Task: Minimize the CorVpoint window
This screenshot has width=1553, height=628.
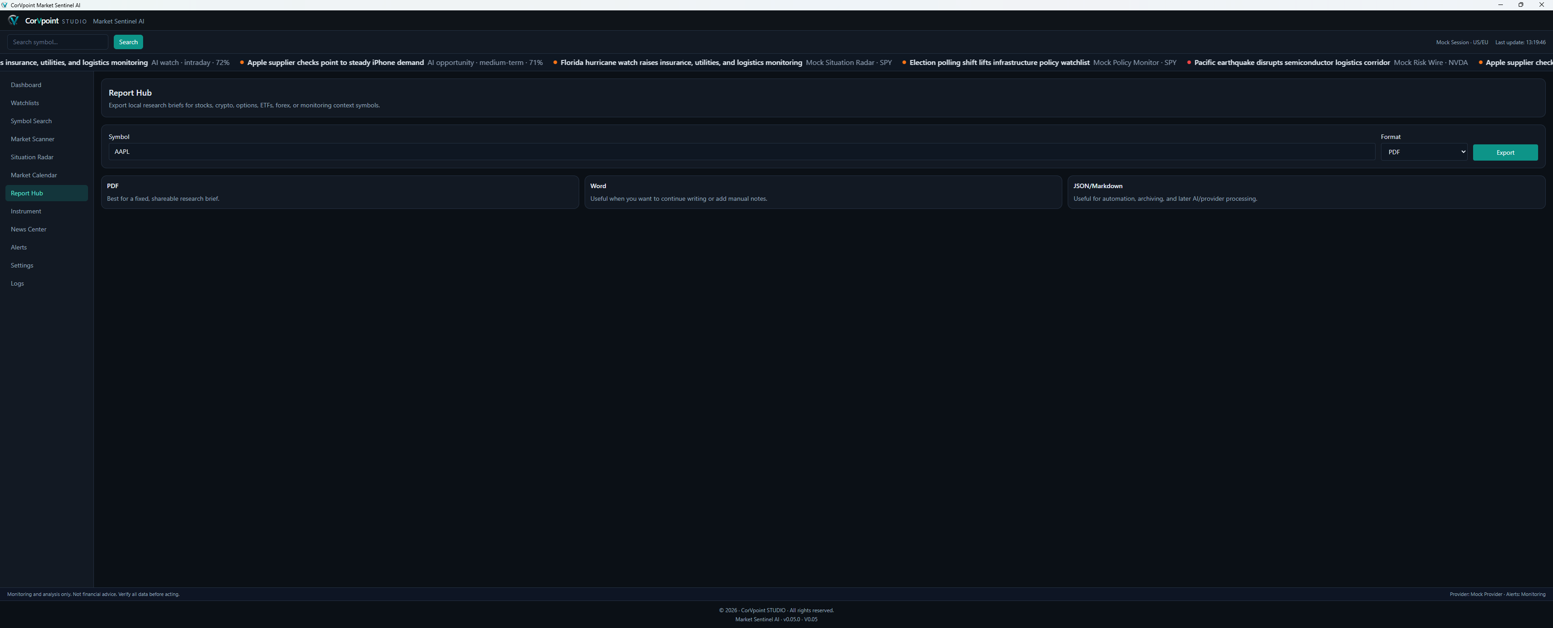Action: tap(1500, 5)
